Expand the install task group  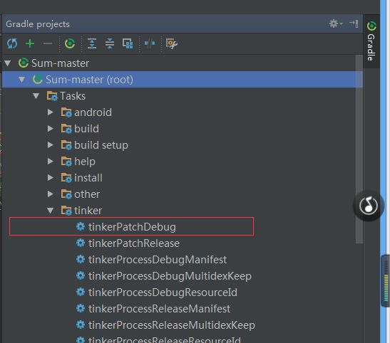click(51, 178)
